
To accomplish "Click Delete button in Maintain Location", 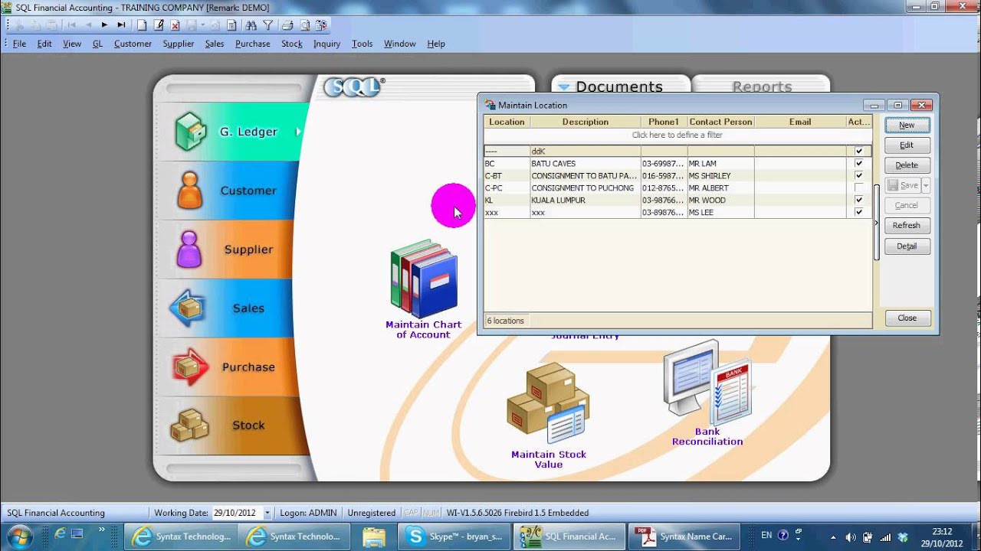I will 907,165.
